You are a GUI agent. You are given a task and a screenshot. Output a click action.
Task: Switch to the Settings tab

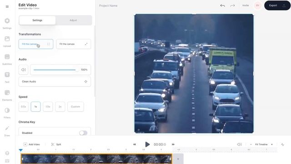[x=37, y=20]
